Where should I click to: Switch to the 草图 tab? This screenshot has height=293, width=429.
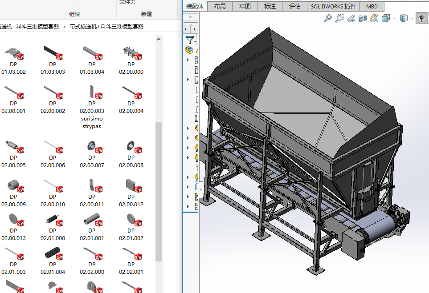tap(245, 6)
